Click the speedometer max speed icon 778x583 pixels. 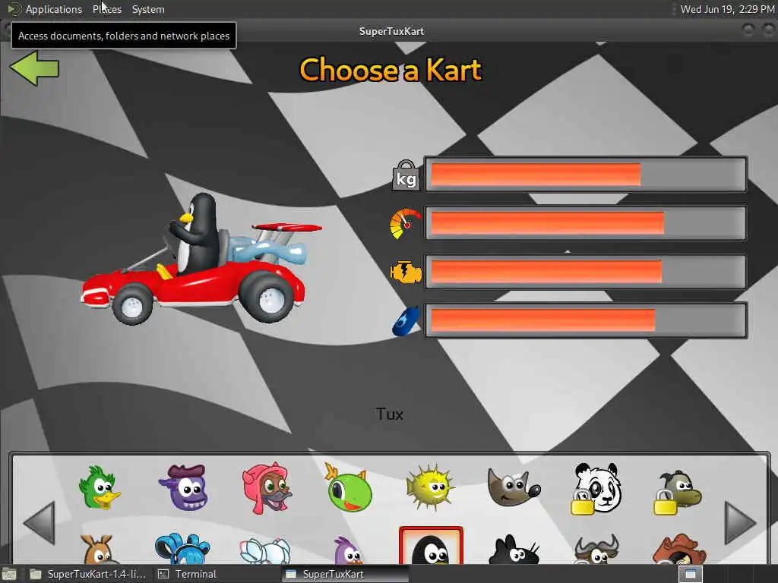[406, 224]
